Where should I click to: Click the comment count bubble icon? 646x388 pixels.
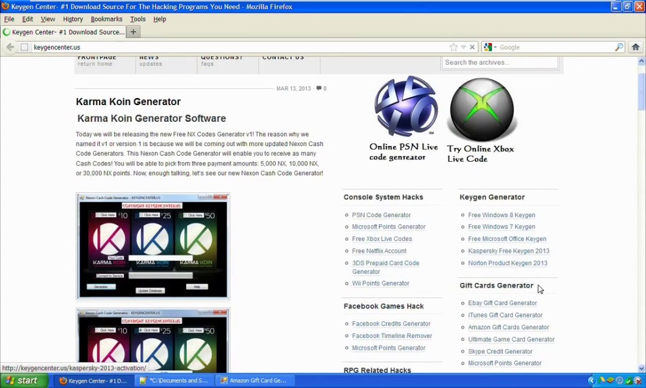pos(319,88)
